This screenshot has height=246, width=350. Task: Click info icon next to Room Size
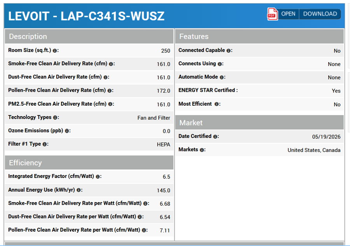tap(55, 51)
